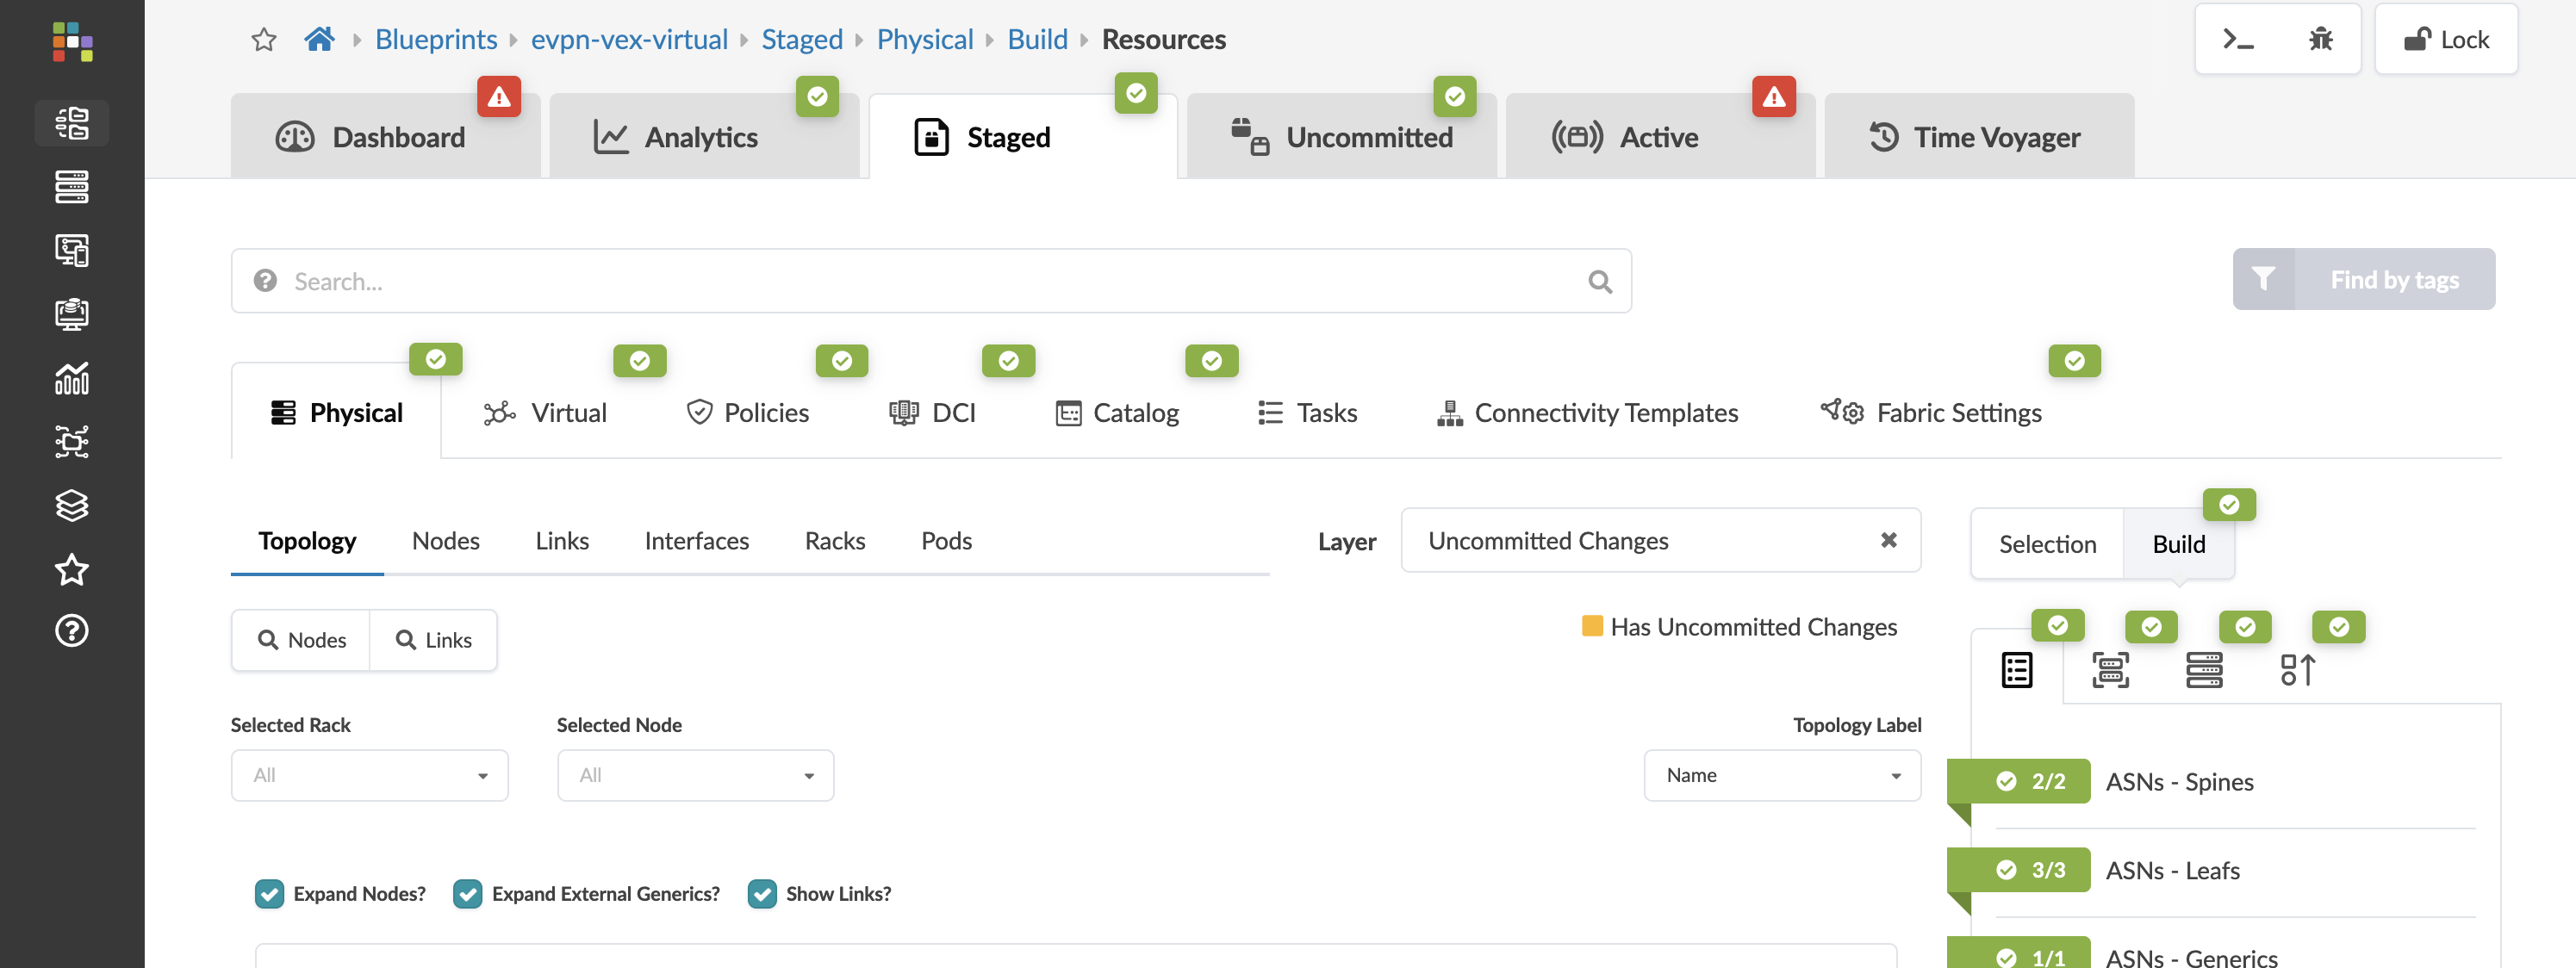2576x968 pixels.
Task: Click the bug report icon
Action: coord(2320,40)
